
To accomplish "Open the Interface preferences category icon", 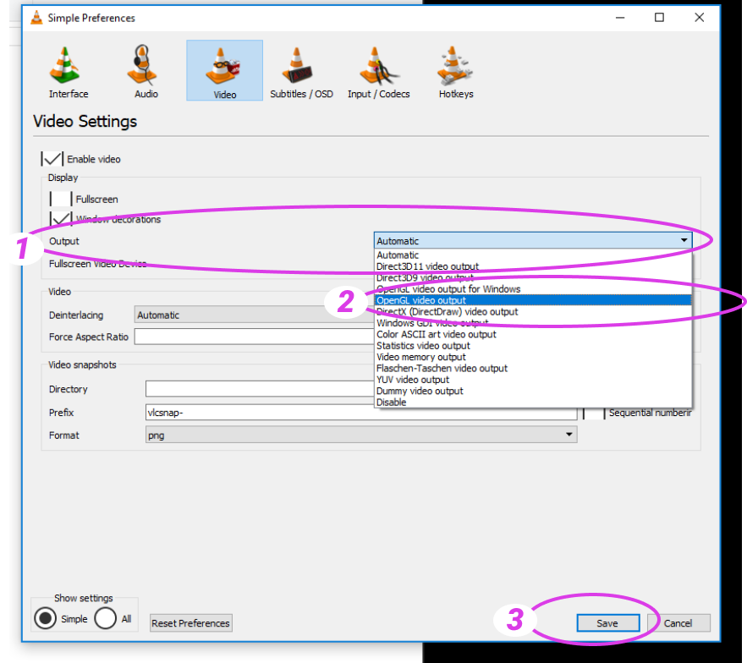I will 69,72.
